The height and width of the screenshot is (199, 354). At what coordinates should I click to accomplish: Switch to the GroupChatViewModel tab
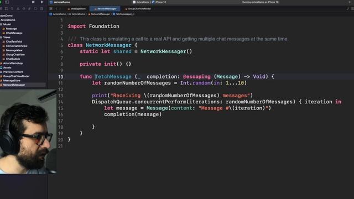click(x=138, y=9)
